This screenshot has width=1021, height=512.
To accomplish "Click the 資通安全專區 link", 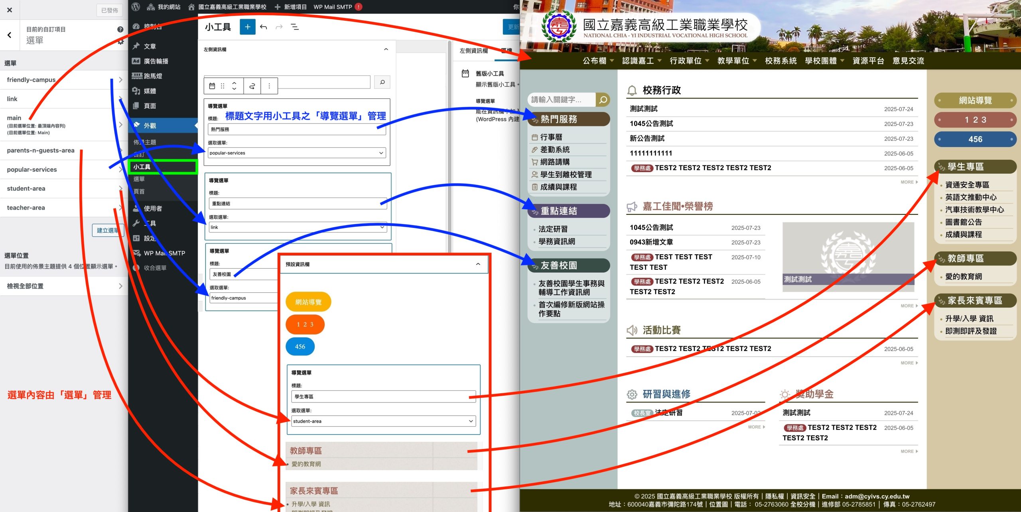I will click(967, 185).
